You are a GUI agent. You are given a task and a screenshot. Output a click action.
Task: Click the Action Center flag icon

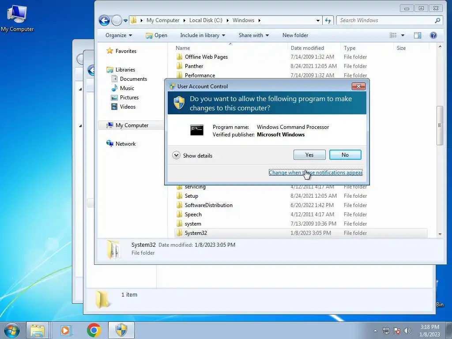(397, 331)
